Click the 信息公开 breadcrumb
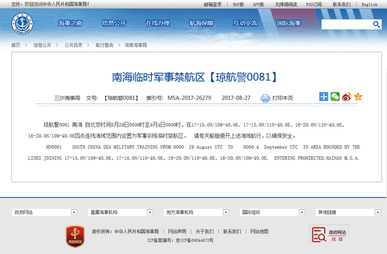This screenshot has width=387, height=254. 42,45
